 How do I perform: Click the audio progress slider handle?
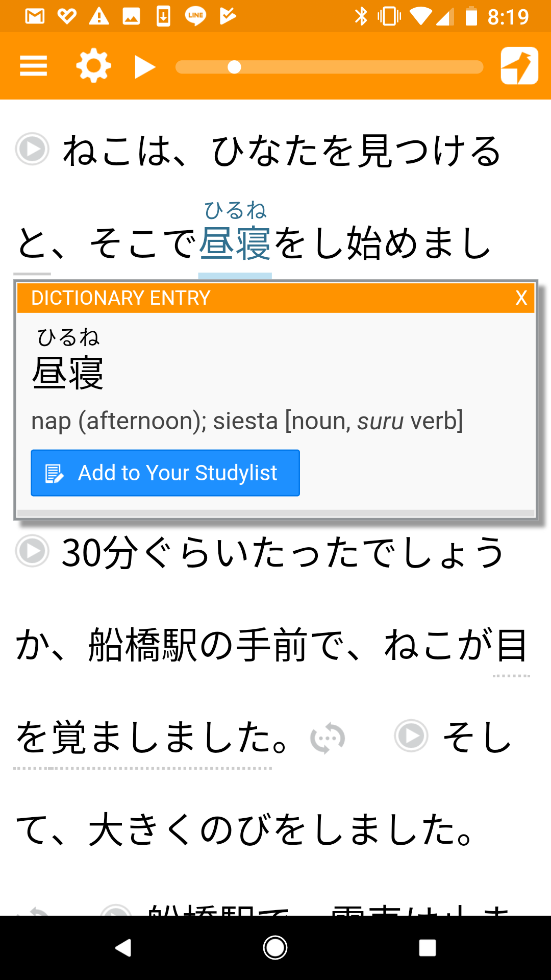tap(234, 67)
